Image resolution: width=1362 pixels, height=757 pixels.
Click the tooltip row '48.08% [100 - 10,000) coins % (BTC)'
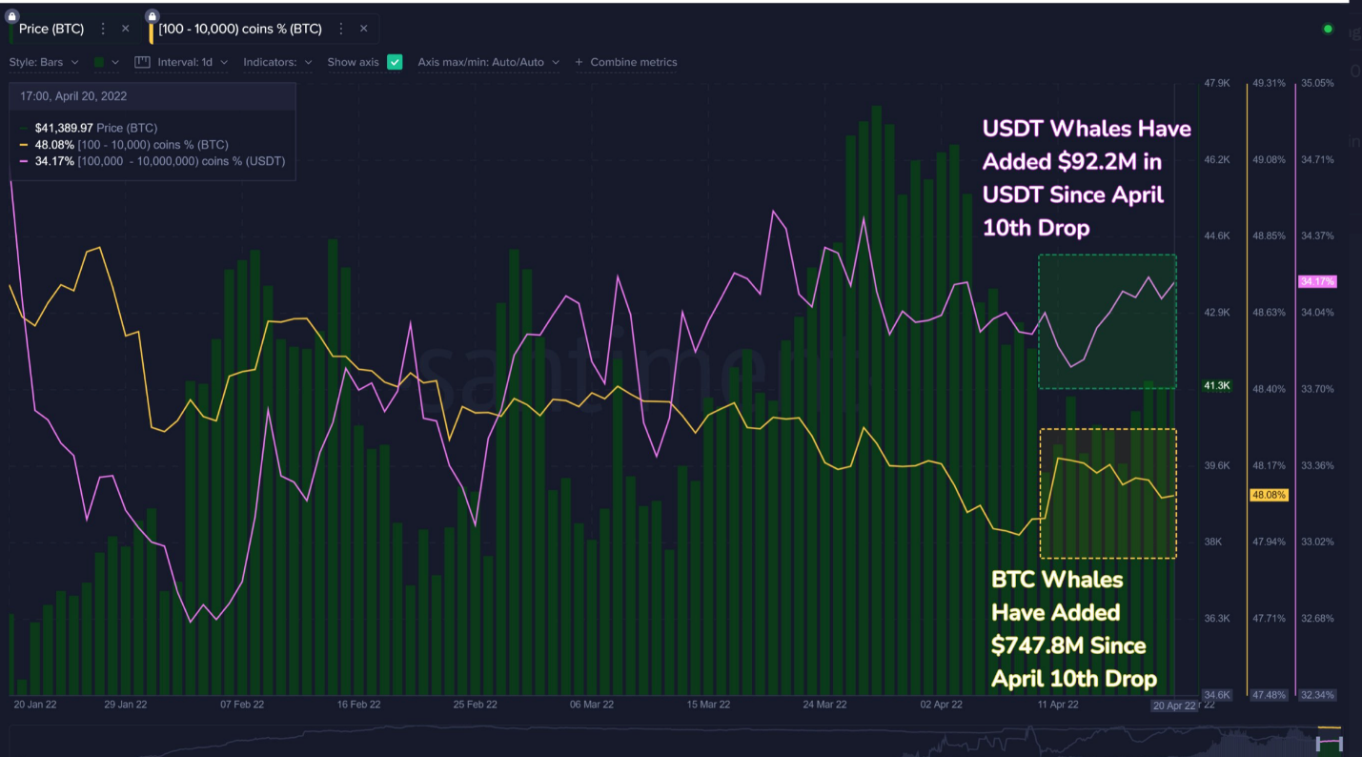point(123,145)
